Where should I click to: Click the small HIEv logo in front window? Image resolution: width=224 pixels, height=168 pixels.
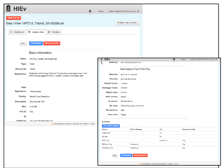pos(102,59)
